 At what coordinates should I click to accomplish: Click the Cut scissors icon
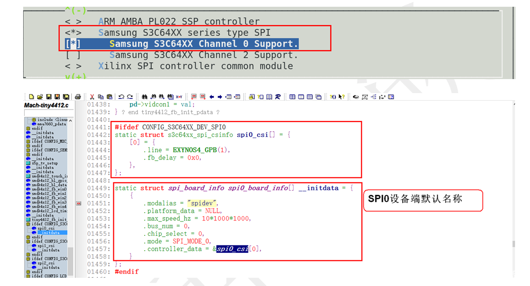pyautogui.click(x=92, y=96)
